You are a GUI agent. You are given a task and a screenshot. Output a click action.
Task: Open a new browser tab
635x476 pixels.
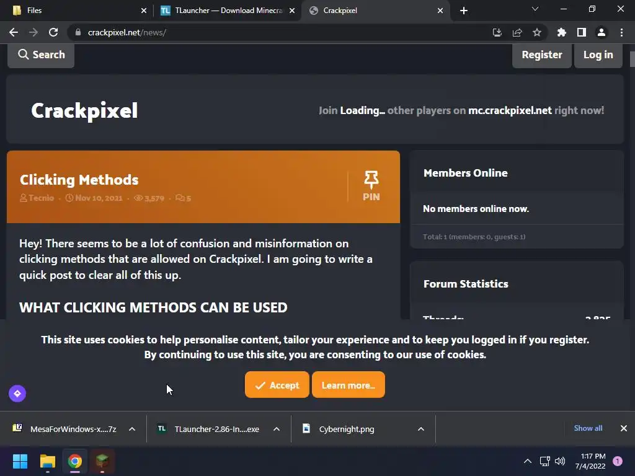(464, 11)
